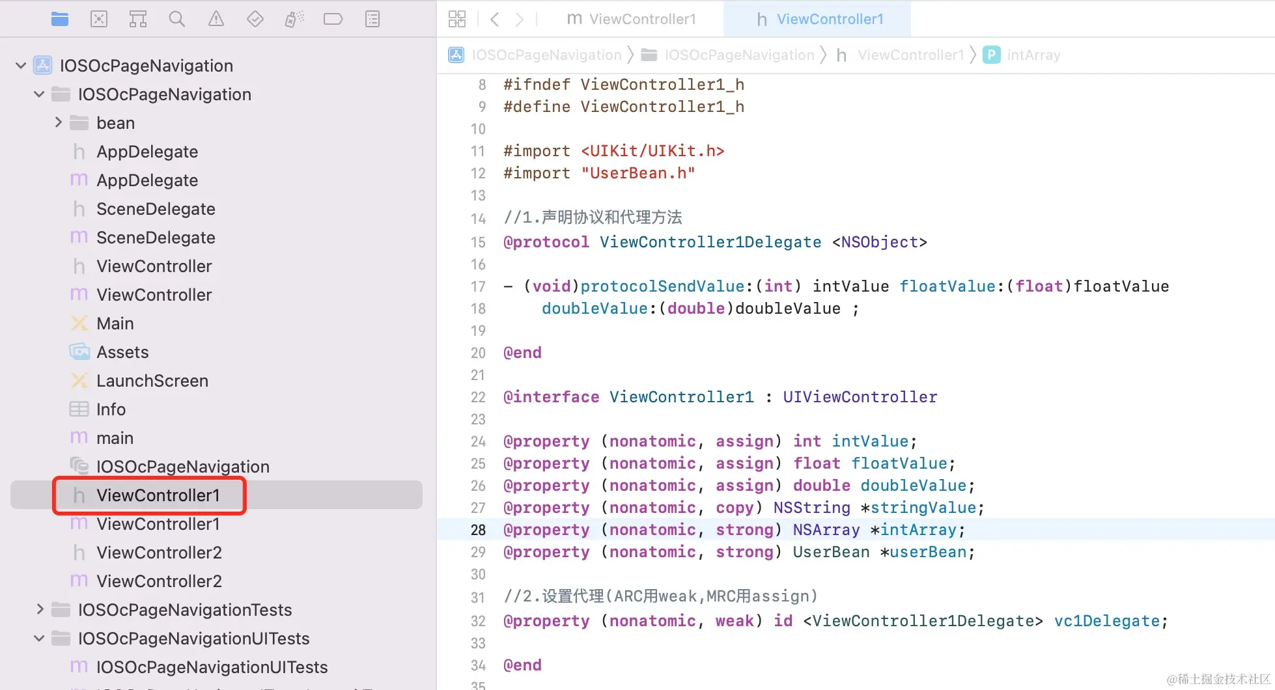
Task: Click the stringValue property name
Action: coord(923,508)
